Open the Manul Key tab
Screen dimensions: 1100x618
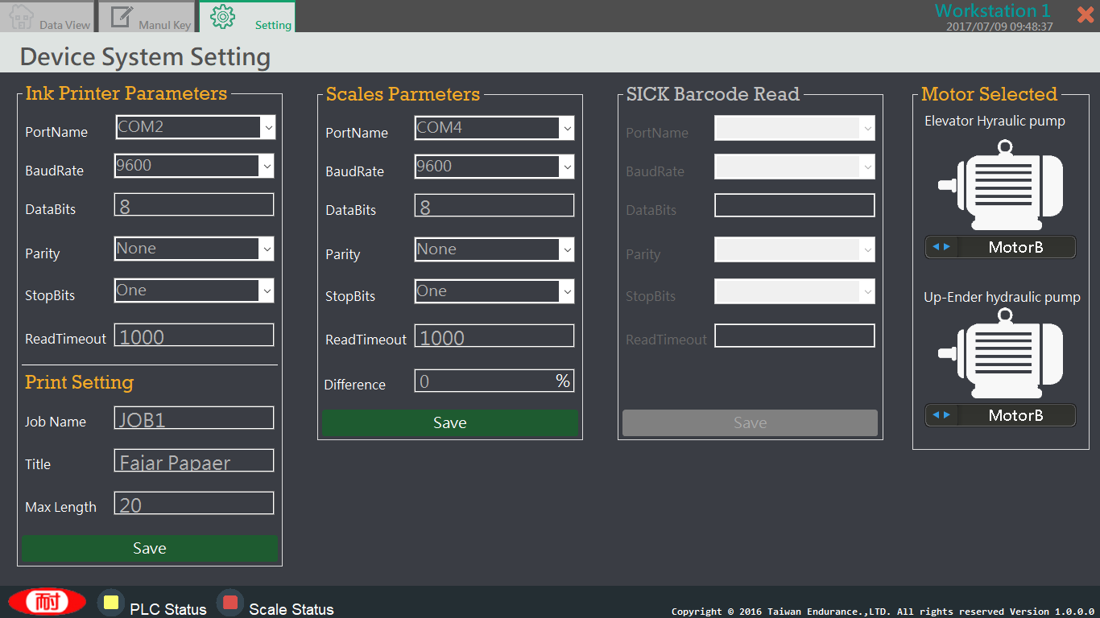[151, 17]
